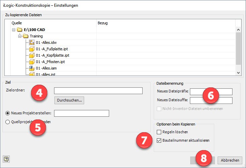Focus the Zielordner text field

pyautogui.click(x=98, y=90)
